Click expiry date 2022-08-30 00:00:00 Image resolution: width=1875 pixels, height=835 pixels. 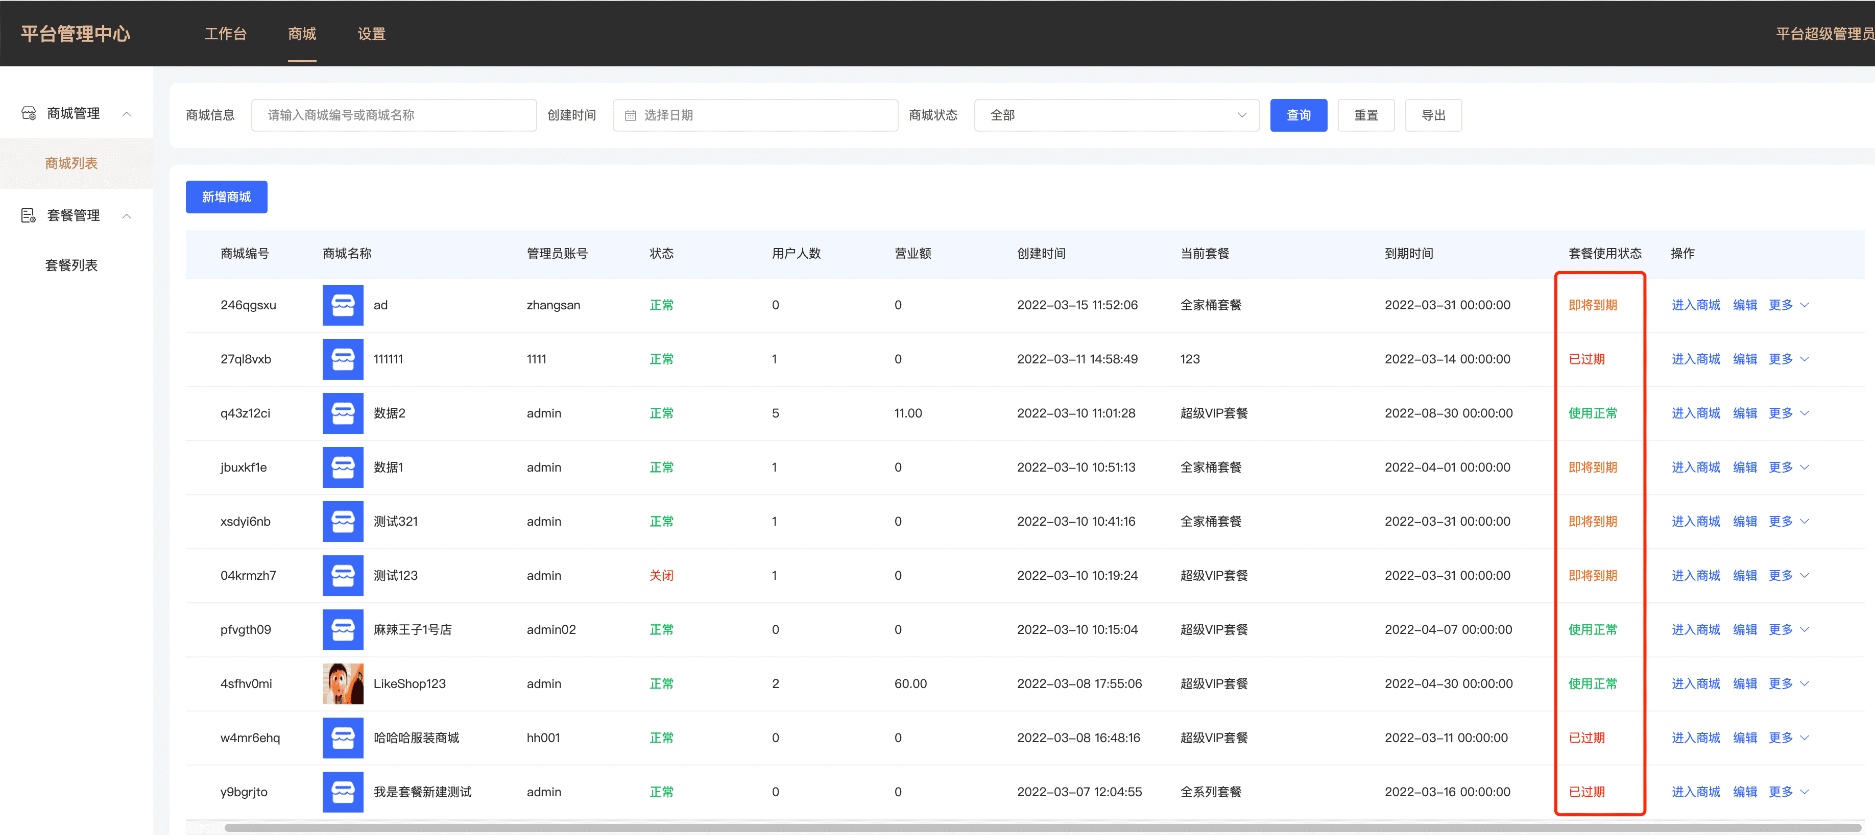1449,413
